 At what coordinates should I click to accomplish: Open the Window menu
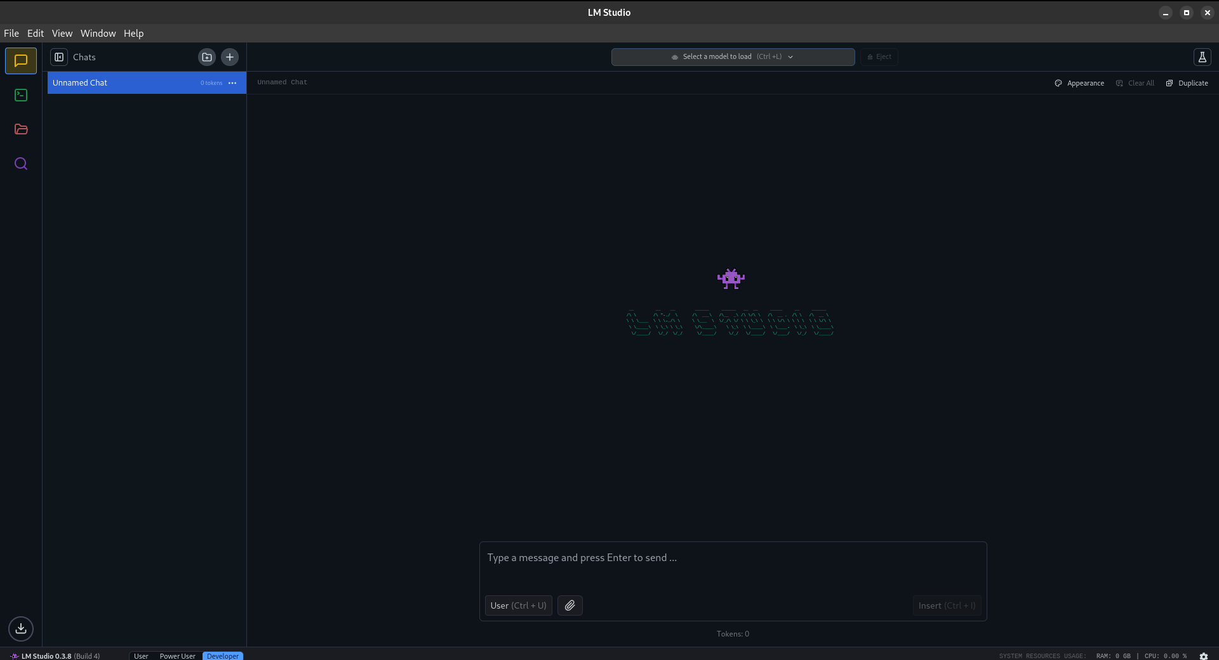pos(98,34)
